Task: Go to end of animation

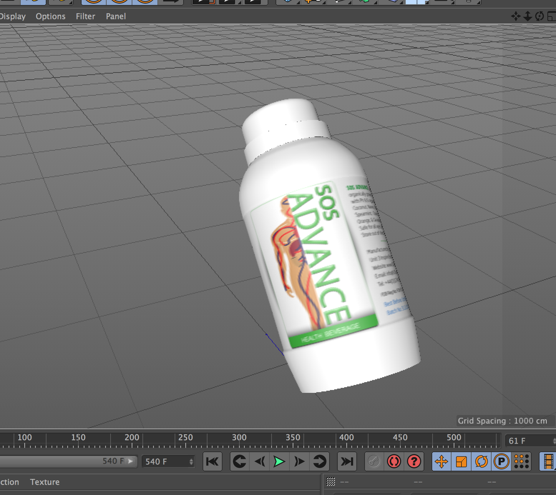Action: pyautogui.click(x=347, y=461)
